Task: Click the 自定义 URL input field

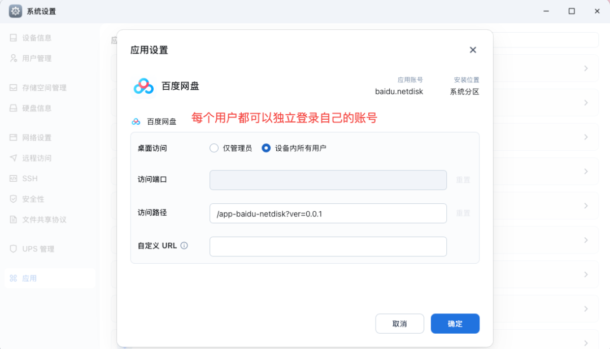Action: pos(328,246)
